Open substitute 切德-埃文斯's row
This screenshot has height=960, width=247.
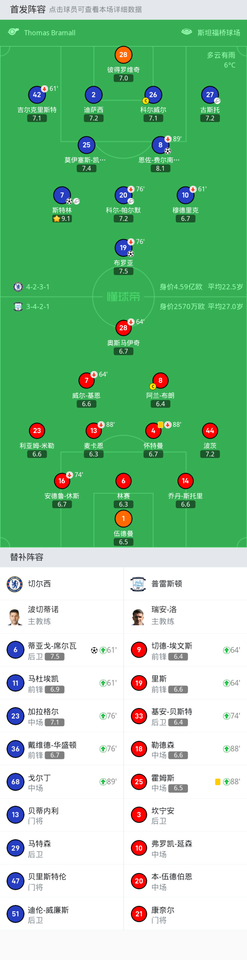[185, 650]
